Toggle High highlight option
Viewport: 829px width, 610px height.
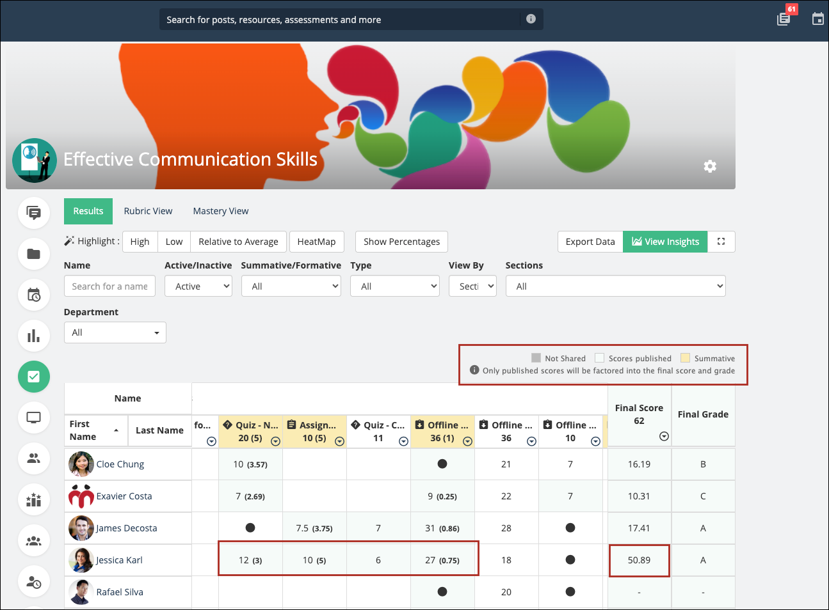pyautogui.click(x=140, y=242)
